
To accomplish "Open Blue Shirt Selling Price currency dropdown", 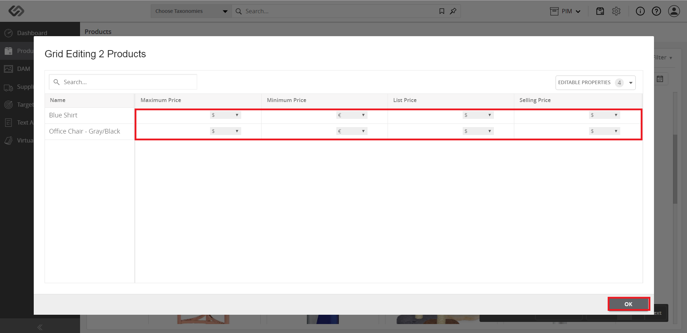I will coord(604,115).
